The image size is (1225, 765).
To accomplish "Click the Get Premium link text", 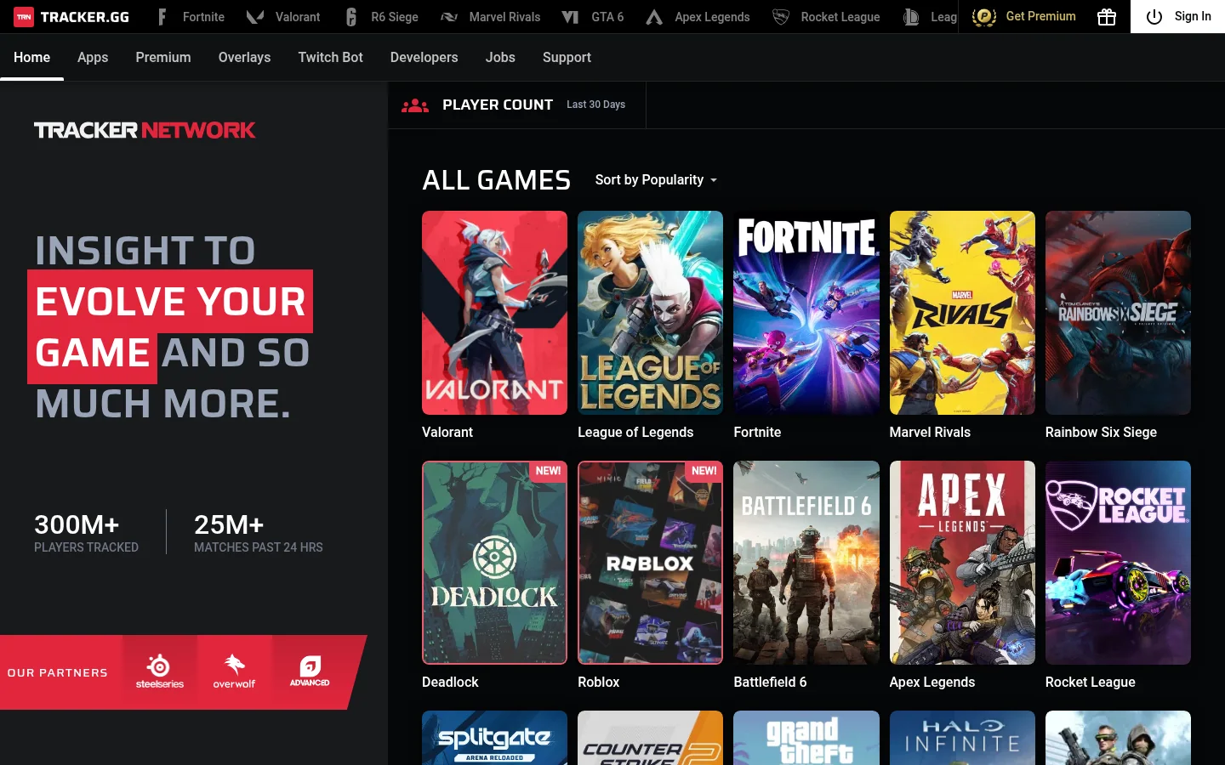I will [x=1041, y=16].
